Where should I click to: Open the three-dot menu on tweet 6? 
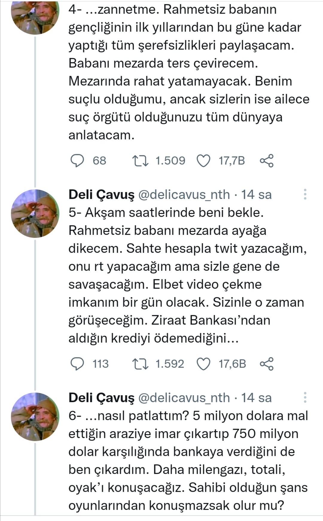pyautogui.click(x=305, y=397)
